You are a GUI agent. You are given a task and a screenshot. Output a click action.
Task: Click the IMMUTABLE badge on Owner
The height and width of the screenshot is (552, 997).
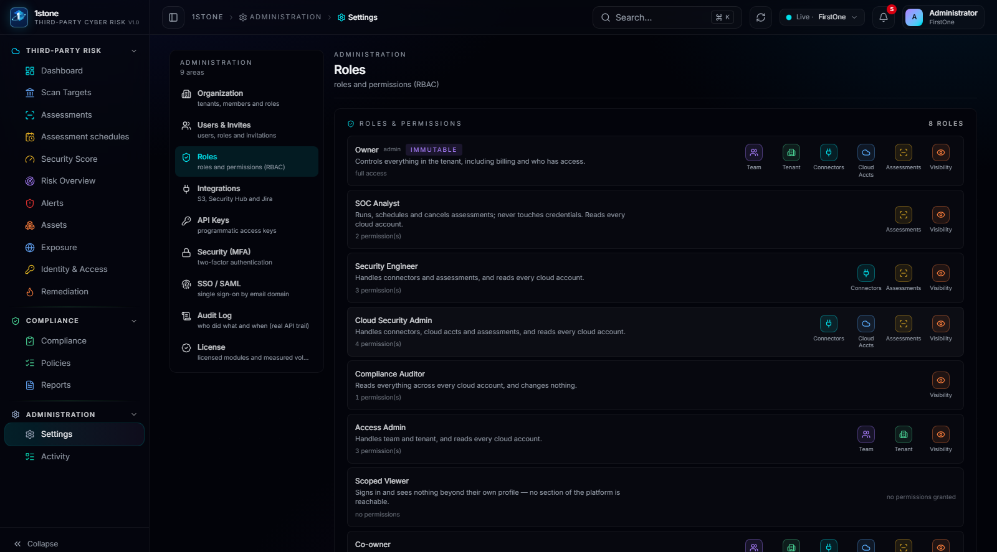coord(434,150)
